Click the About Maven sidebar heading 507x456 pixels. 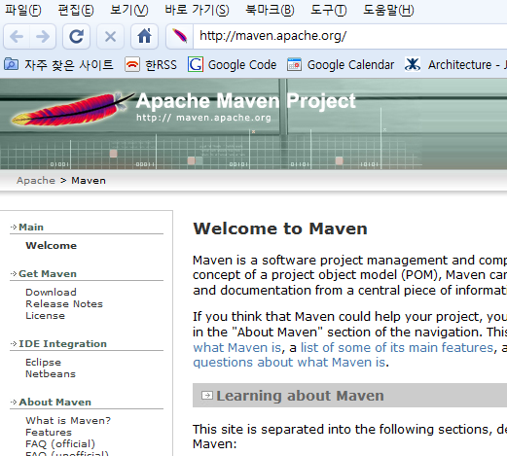coord(55,403)
